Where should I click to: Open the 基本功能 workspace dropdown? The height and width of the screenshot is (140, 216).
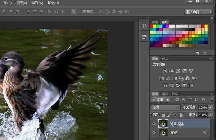click(x=198, y=12)
